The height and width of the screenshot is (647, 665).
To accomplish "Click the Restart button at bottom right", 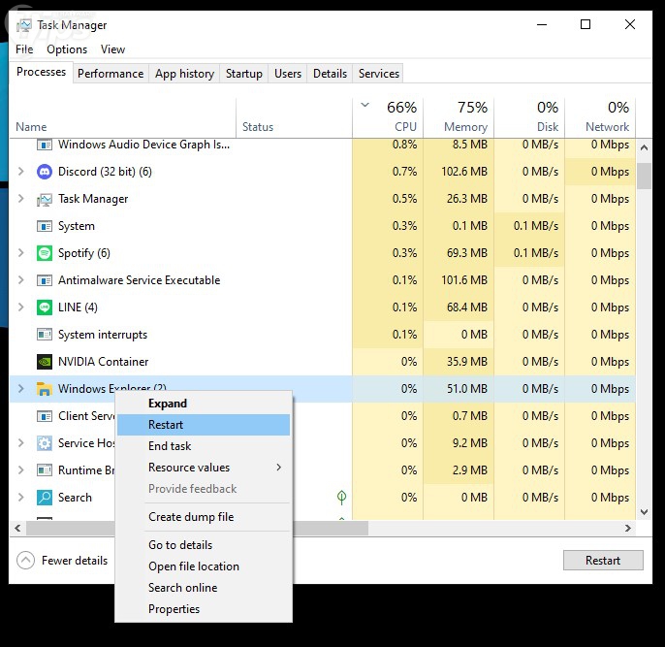I will coord(603,561).
